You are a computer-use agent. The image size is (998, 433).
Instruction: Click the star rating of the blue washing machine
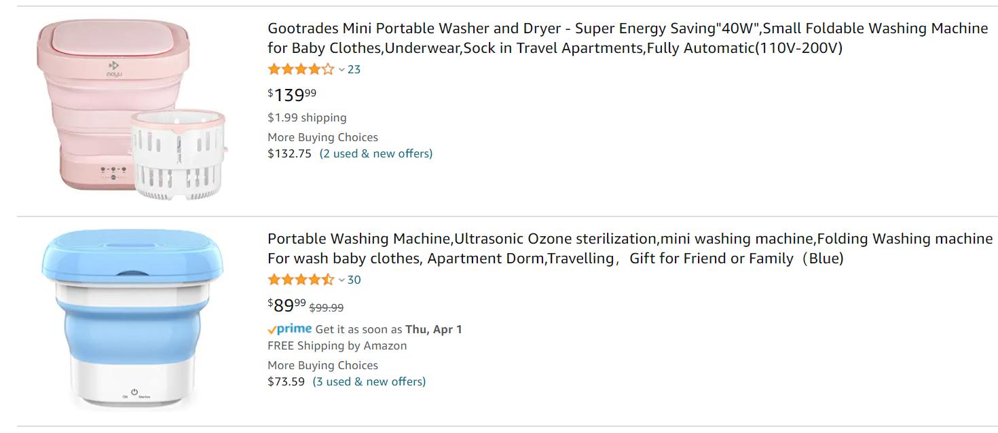[301, 280]
